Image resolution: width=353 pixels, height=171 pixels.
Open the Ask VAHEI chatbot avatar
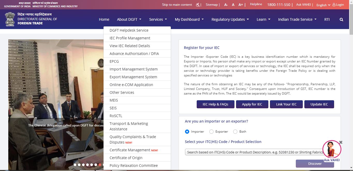332,149
